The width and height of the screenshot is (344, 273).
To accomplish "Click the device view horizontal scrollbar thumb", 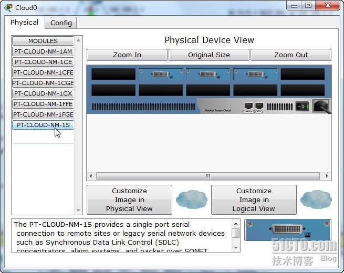I will tap(208, 176).
